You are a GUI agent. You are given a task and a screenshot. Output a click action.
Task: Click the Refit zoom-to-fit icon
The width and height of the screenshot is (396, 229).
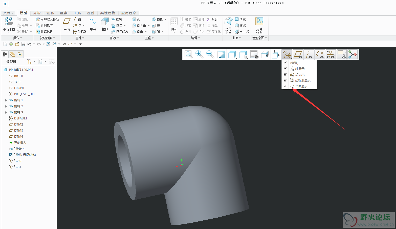pos(188,54)
